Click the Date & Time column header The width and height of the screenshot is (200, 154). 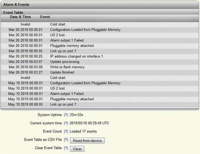click(x=20, y=17)
